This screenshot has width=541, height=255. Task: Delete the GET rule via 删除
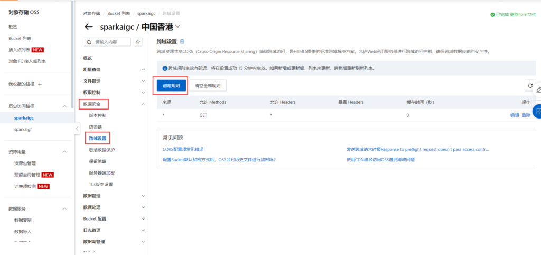click(526, 115)
